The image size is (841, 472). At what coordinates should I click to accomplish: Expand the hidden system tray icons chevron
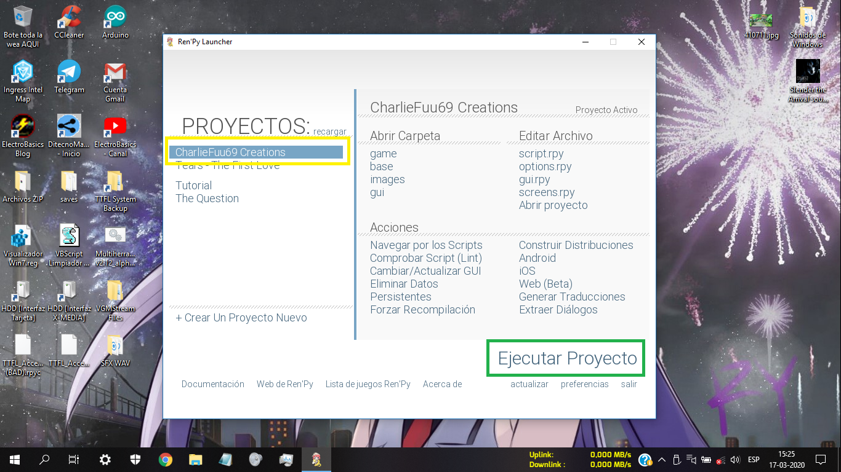tap(662, 459)
